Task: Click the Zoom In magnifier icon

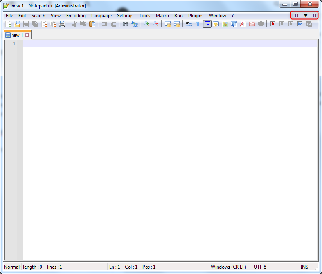Action: [x=146, y=24]
